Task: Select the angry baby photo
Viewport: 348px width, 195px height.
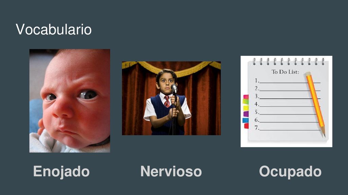Action: pos(70,101)
